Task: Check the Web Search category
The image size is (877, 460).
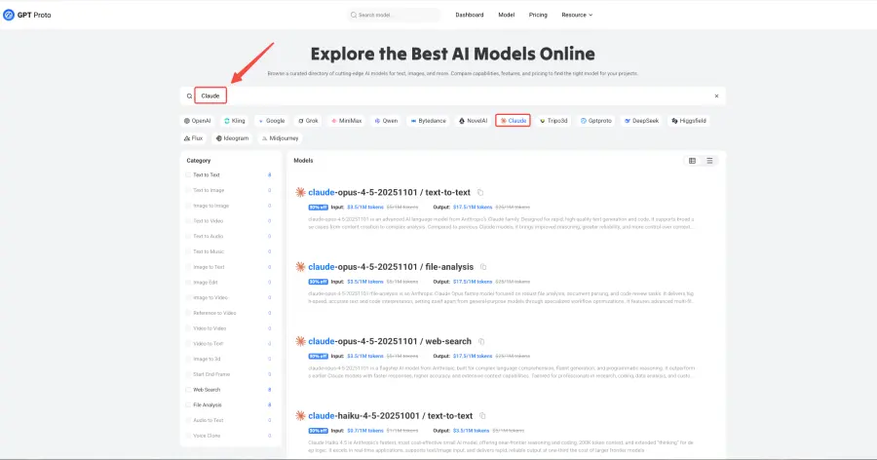Action: pyautogui.click(x=188, y=390)
